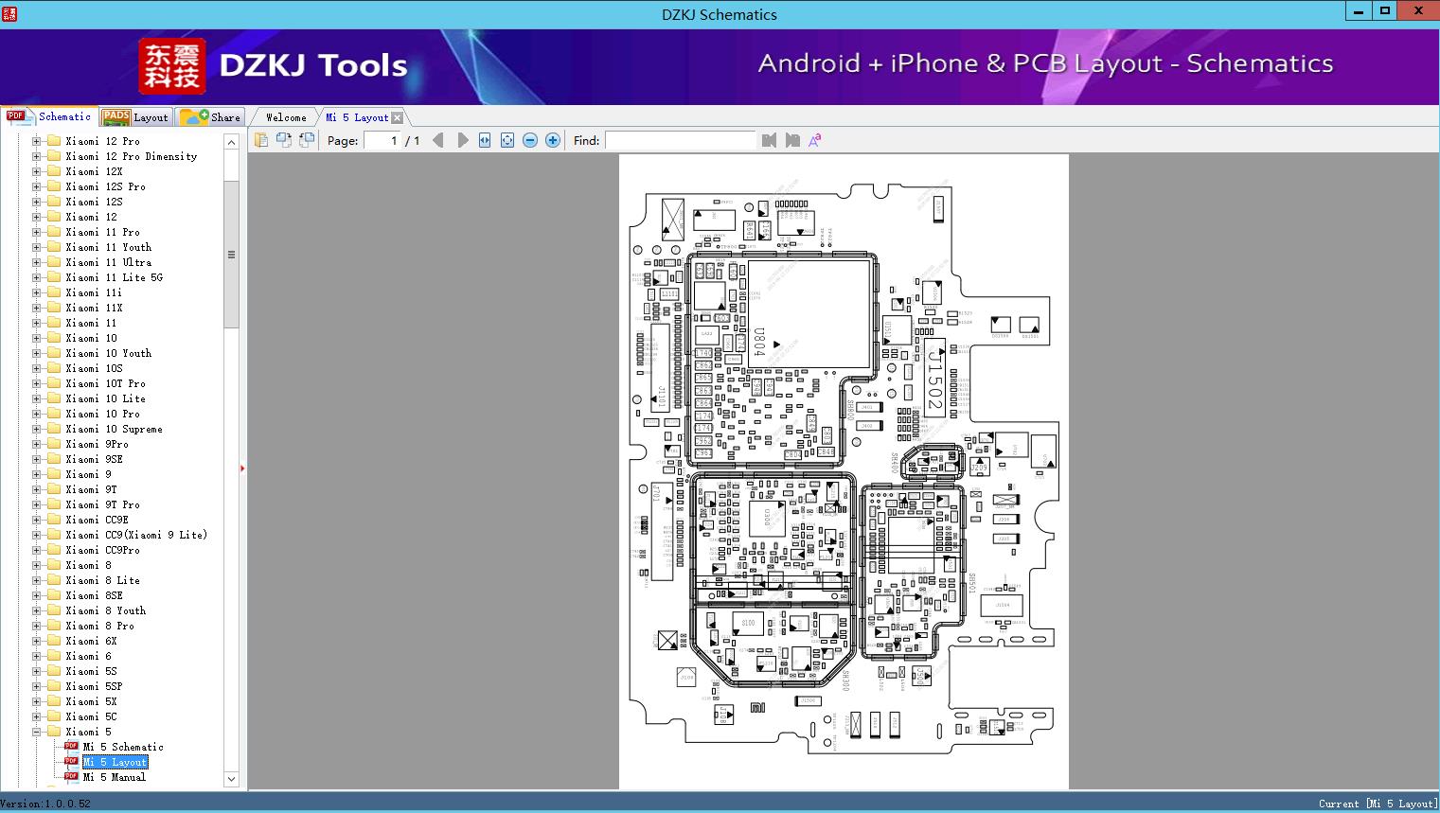Switch to the Schematic panel tab
Viewport: 1440px width, 813px height.
pos(49,116)
